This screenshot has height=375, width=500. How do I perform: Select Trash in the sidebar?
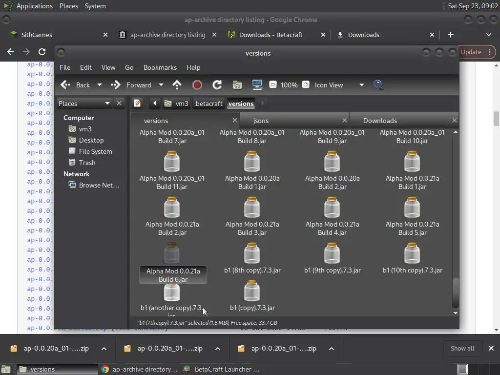pos(87,163)
